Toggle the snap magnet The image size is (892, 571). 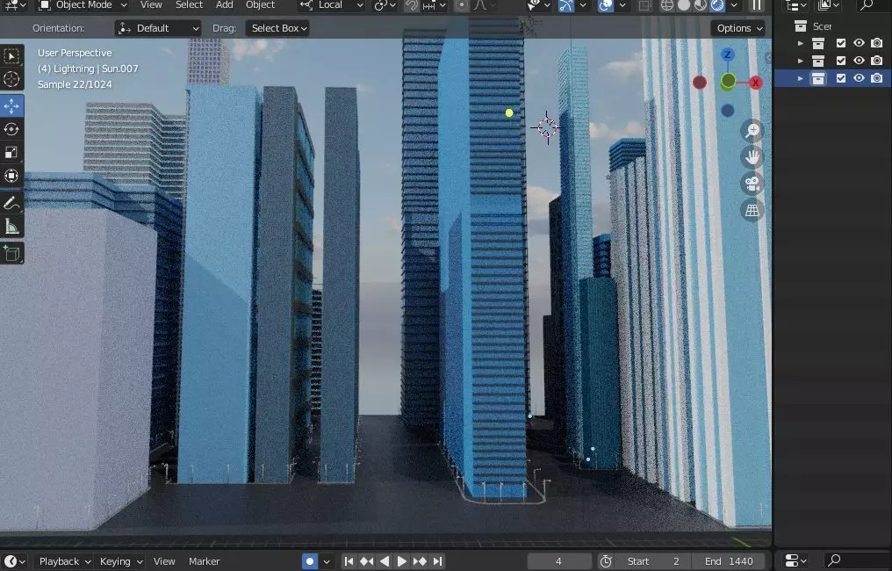pyautogui.click(x=412, y=5)
